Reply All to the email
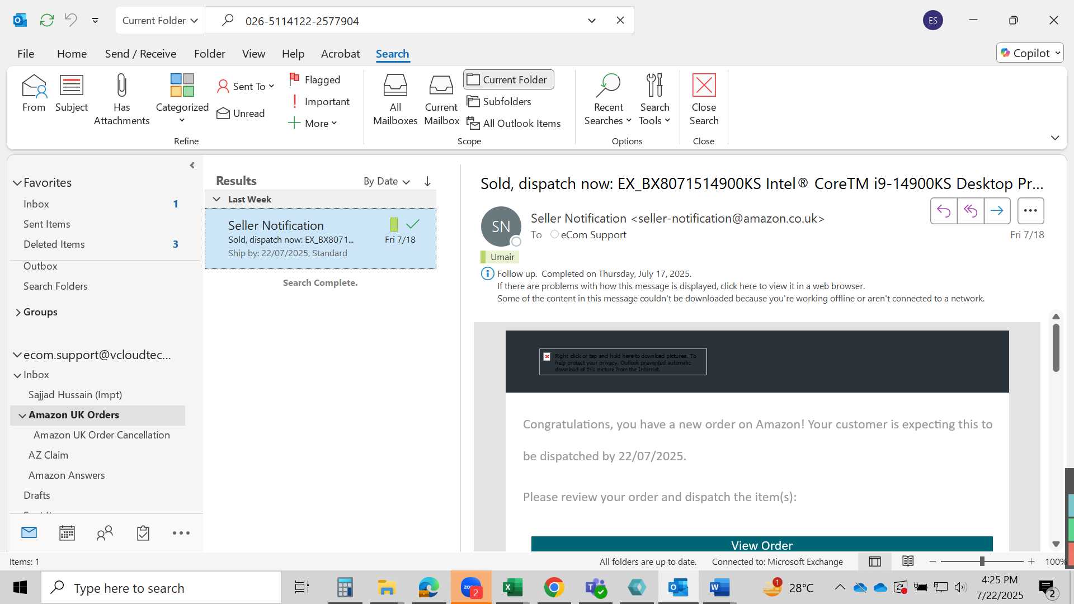 (x=971, y=211)
